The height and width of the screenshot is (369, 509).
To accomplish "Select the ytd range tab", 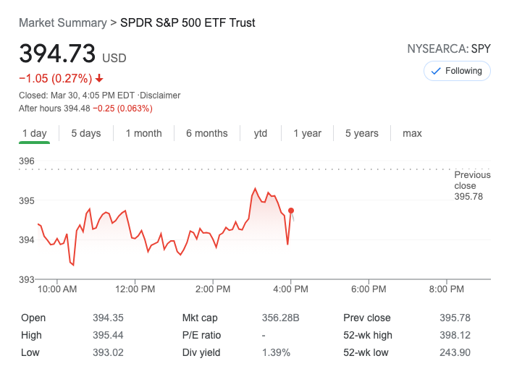I will [x=261, y=133].
